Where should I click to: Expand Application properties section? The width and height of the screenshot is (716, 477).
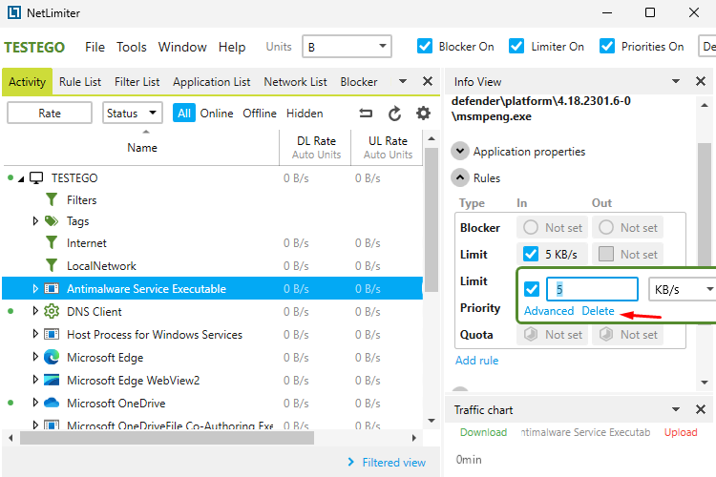click(460, 151)
